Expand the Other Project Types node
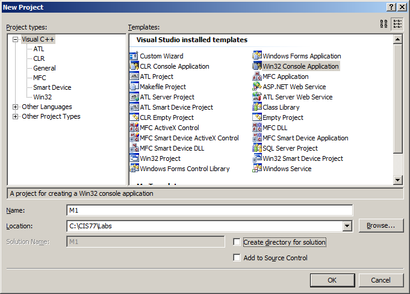This screenshot has width=410, height=294. [x=16, y=116]
